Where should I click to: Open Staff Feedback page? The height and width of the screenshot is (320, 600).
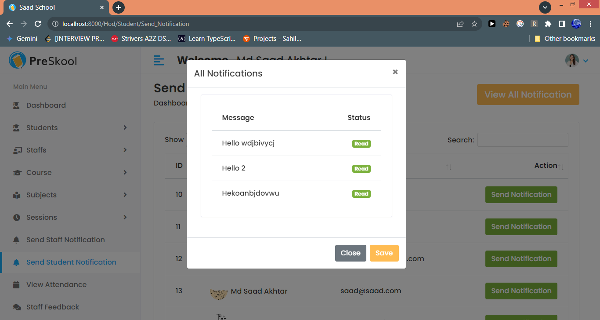[x=53, y=307]
